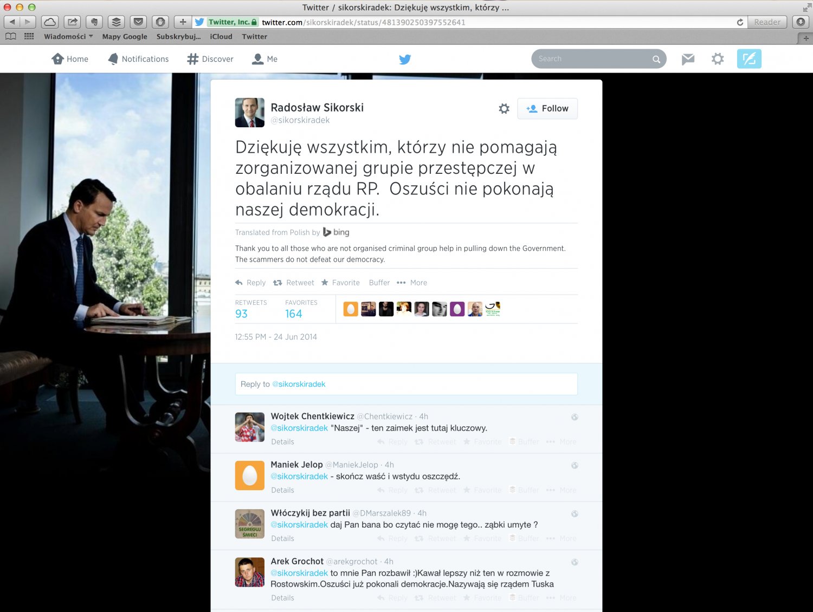This screenshot has height=612, width=813.
Task: Go to Notifications tab
Action: coord(138,59)
